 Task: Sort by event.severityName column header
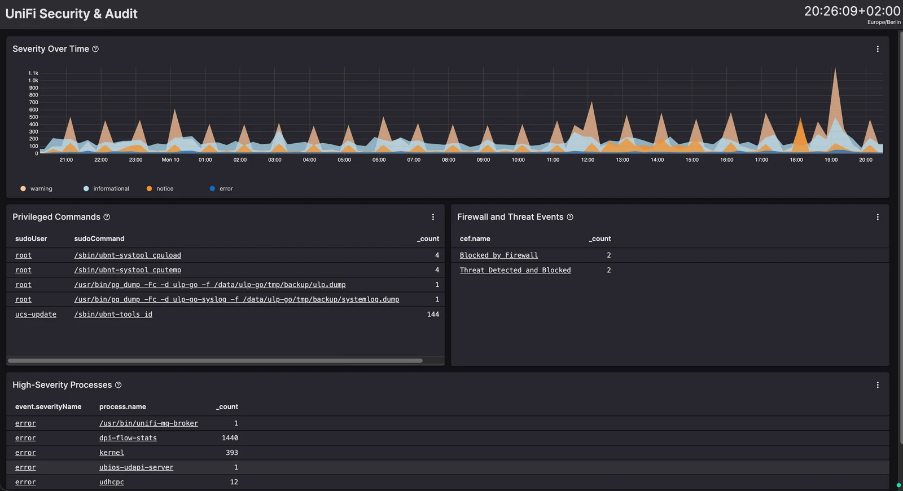pos(49,407)
